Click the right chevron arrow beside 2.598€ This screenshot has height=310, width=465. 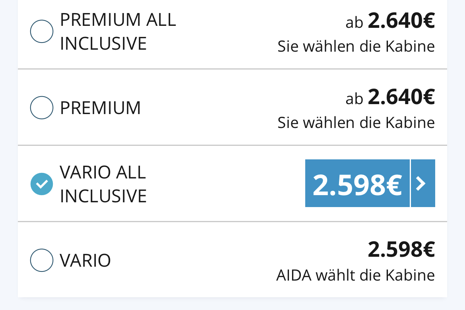[423, 183]
